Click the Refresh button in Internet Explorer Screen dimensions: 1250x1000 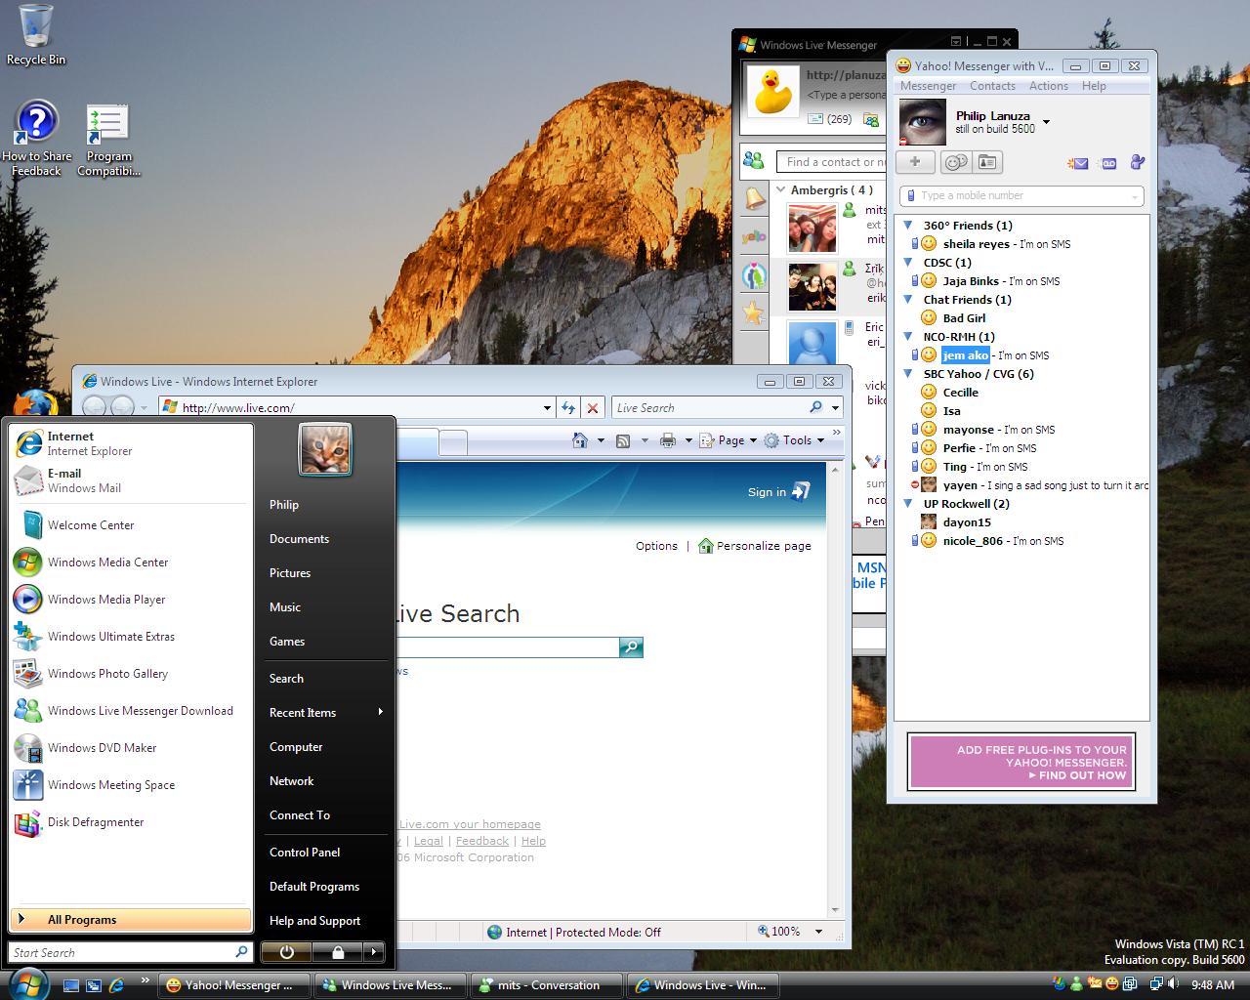[x=568, y=407]
